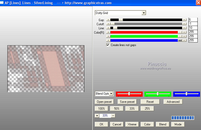Click the window system menu icon
The height and width of the screenshot is (130, 201).
(x=2, y=3)
